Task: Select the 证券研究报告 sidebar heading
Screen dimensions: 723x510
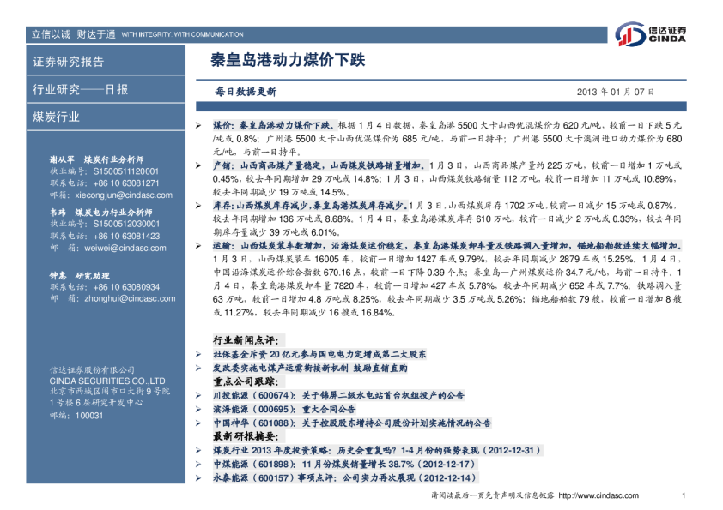Action: tap(68, 63)
